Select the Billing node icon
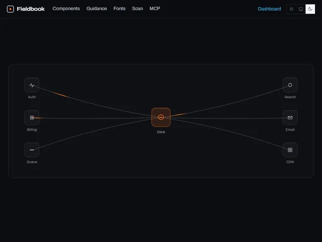 tap(32, 117)
